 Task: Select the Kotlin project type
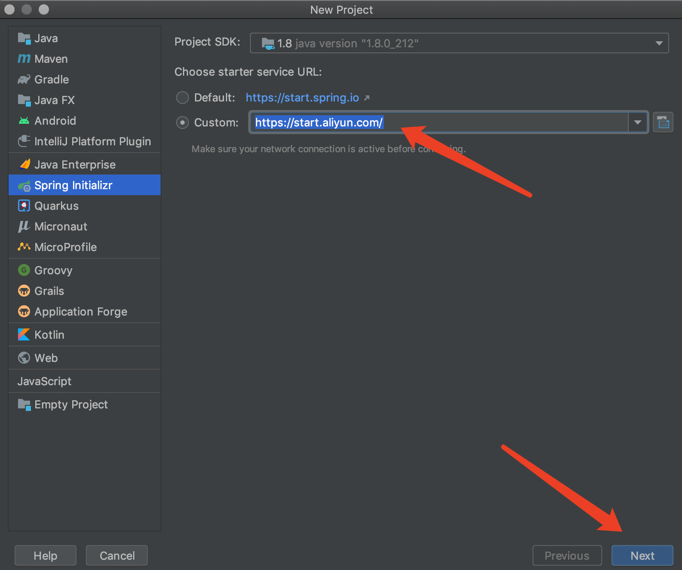(85, 335)
